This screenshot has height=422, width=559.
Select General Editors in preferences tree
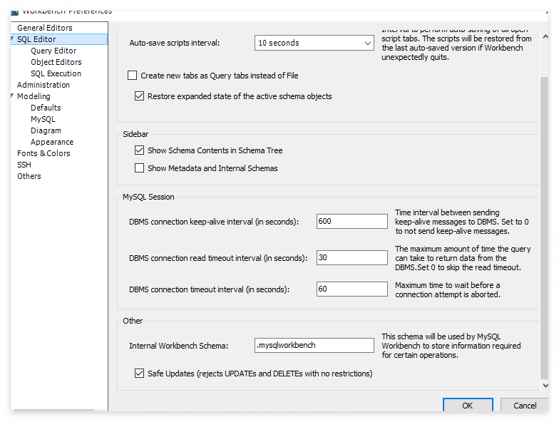[44, 28]
